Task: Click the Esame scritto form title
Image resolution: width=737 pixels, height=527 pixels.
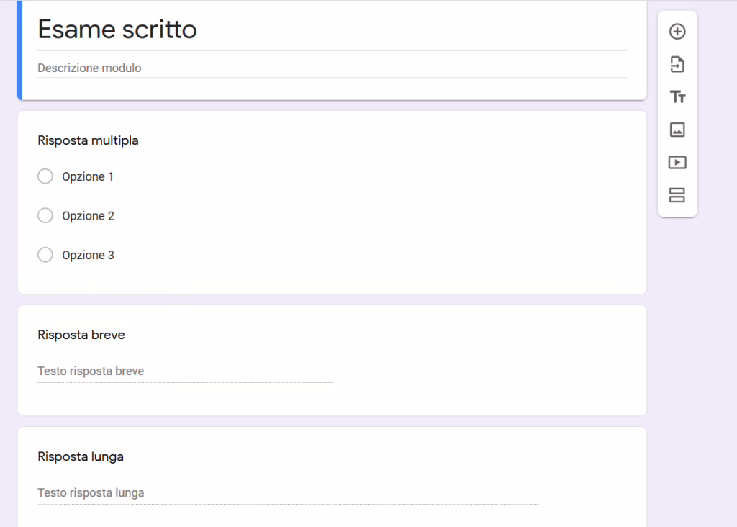Action: pyautogui.click(x=117, y=30)
